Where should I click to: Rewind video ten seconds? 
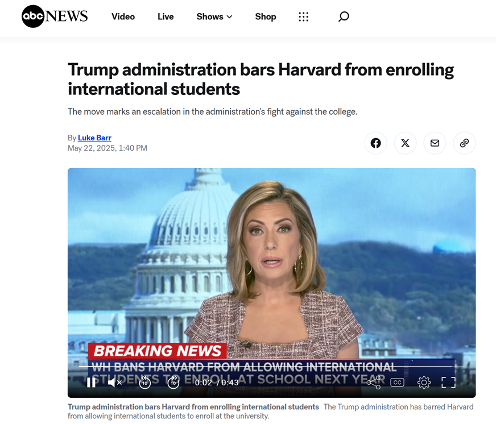coord(145,383)
